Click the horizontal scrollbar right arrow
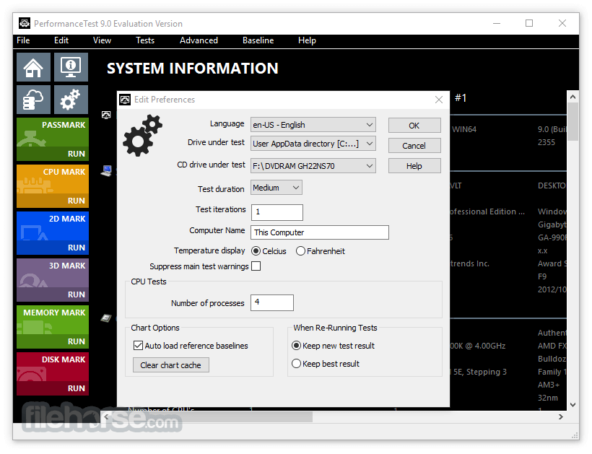 [561, 416]
